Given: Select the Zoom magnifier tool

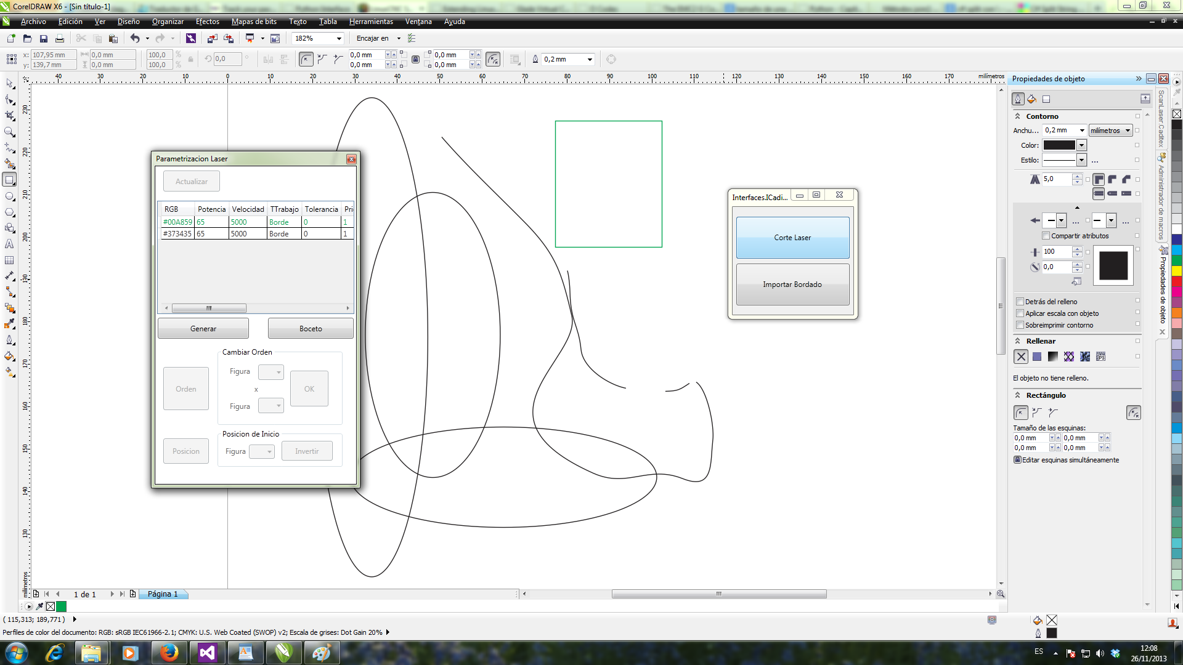Looking at the screenshot, I should (x=10, y=131).
